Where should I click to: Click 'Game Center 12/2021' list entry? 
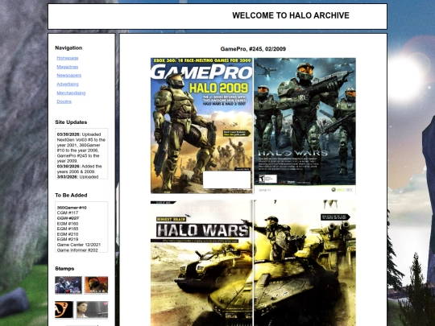79,245
